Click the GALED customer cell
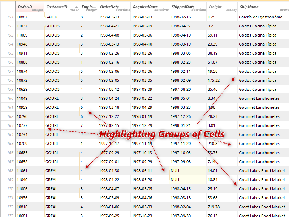This screenshot has height=217, width=289. point(61,17)
